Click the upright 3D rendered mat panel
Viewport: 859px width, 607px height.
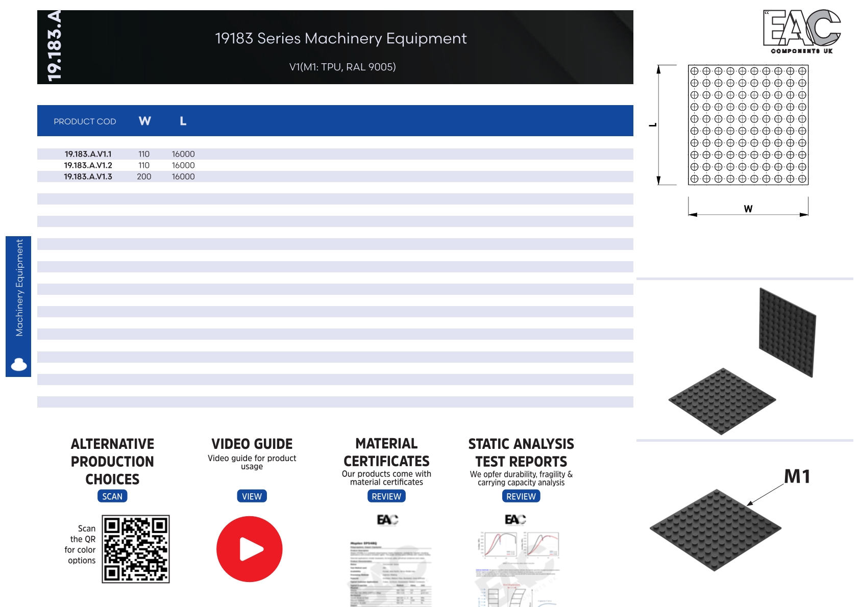click(788, 332)
